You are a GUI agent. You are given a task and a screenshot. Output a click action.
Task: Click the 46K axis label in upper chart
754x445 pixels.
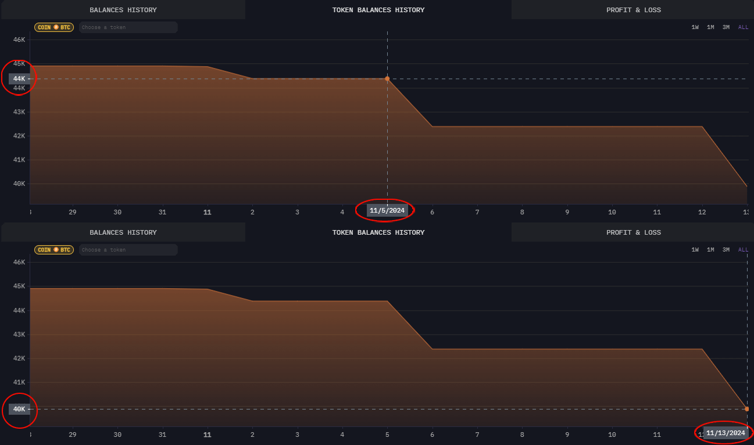(x=19, y=40)
